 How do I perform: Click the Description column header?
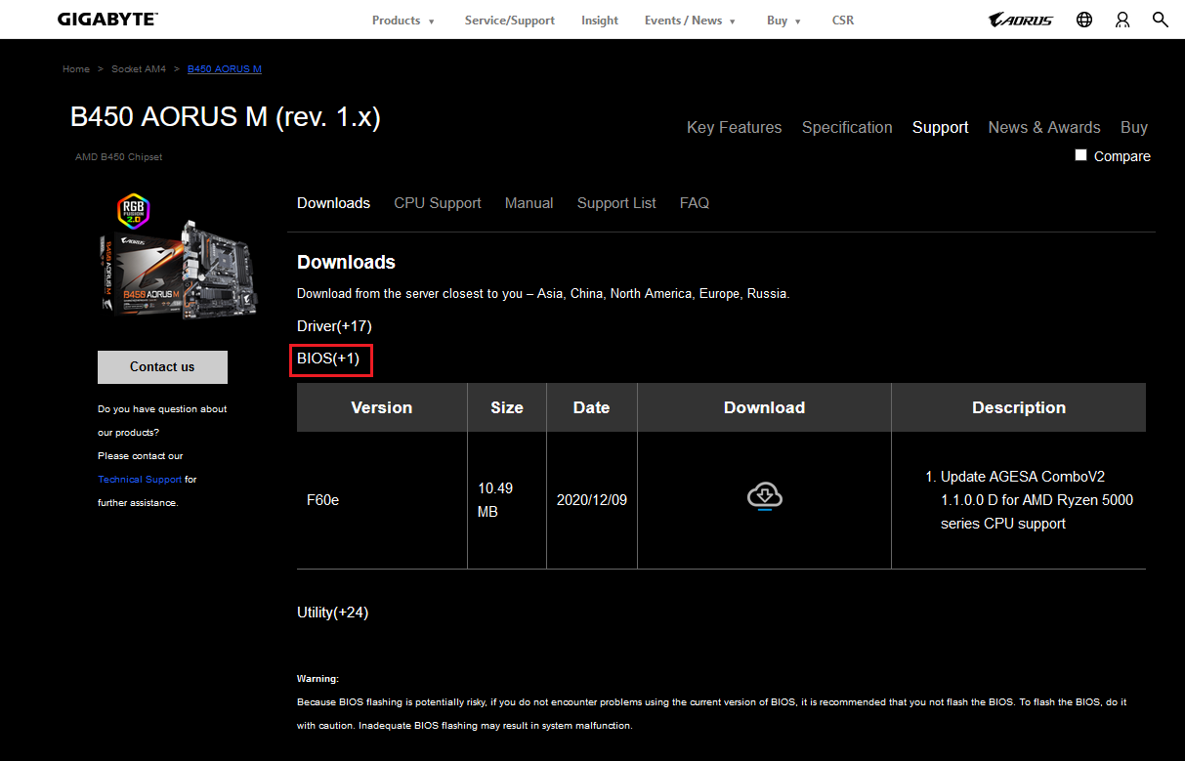click(1019, 407)
